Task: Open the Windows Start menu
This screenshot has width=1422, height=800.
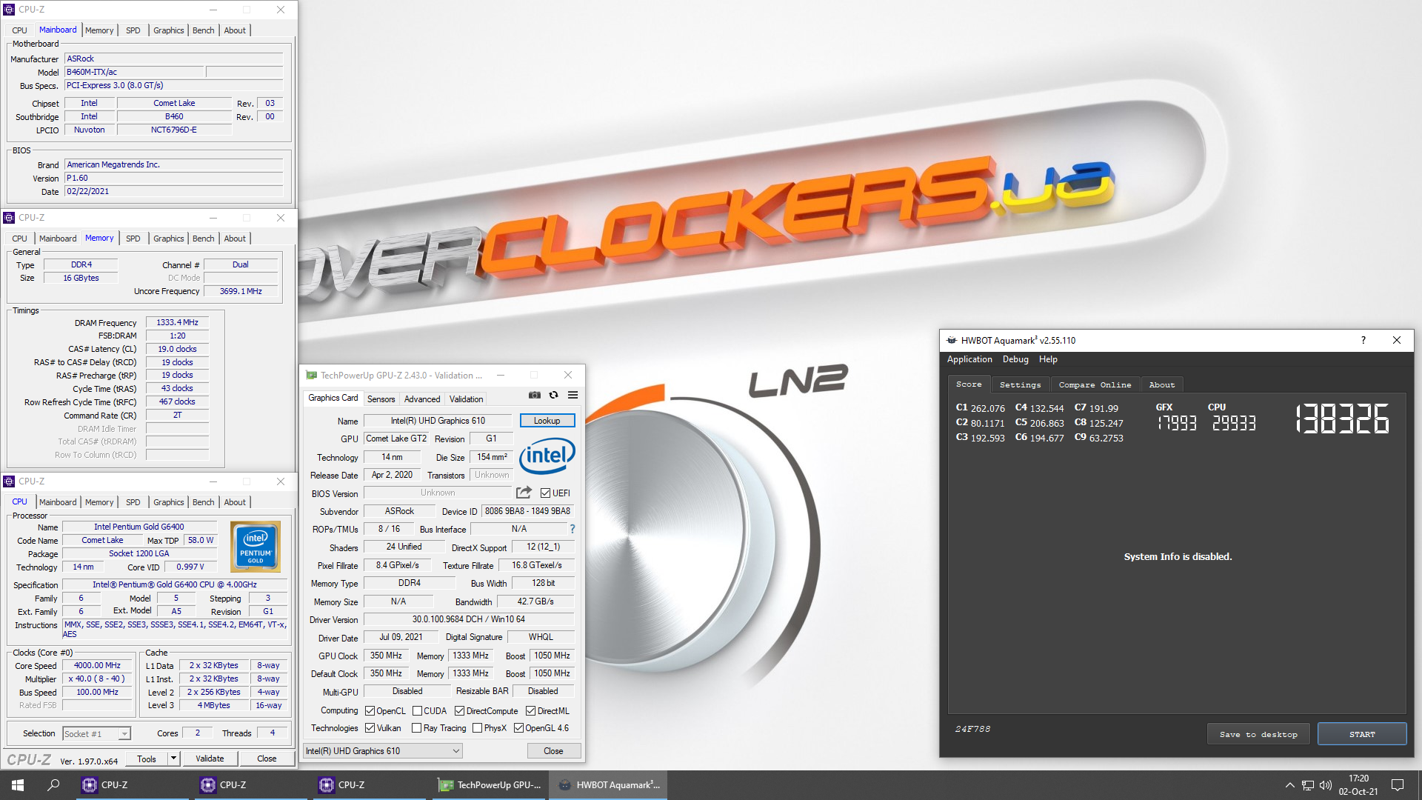Action: (18, 785)
